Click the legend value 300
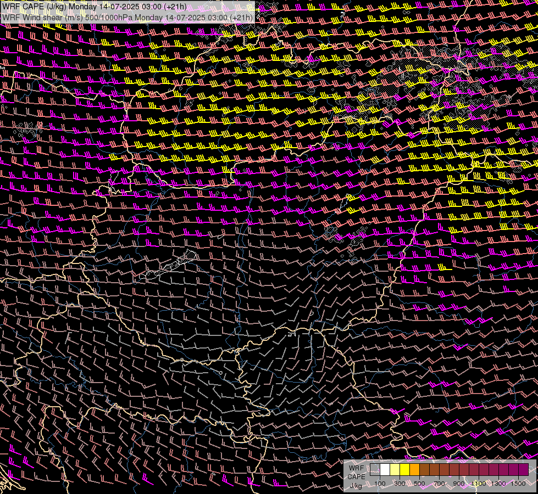 click(400, 484)
